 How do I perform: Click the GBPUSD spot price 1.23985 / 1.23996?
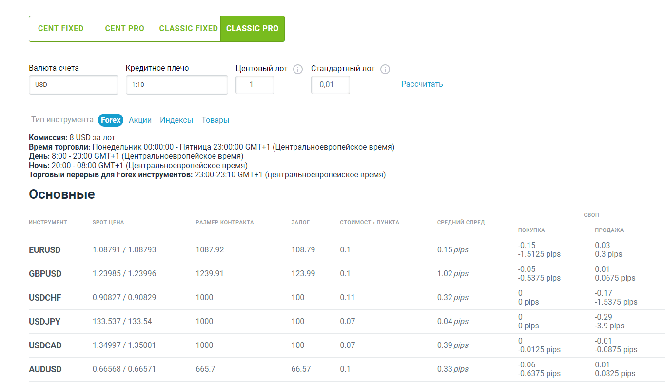click(x=124, y=274)
